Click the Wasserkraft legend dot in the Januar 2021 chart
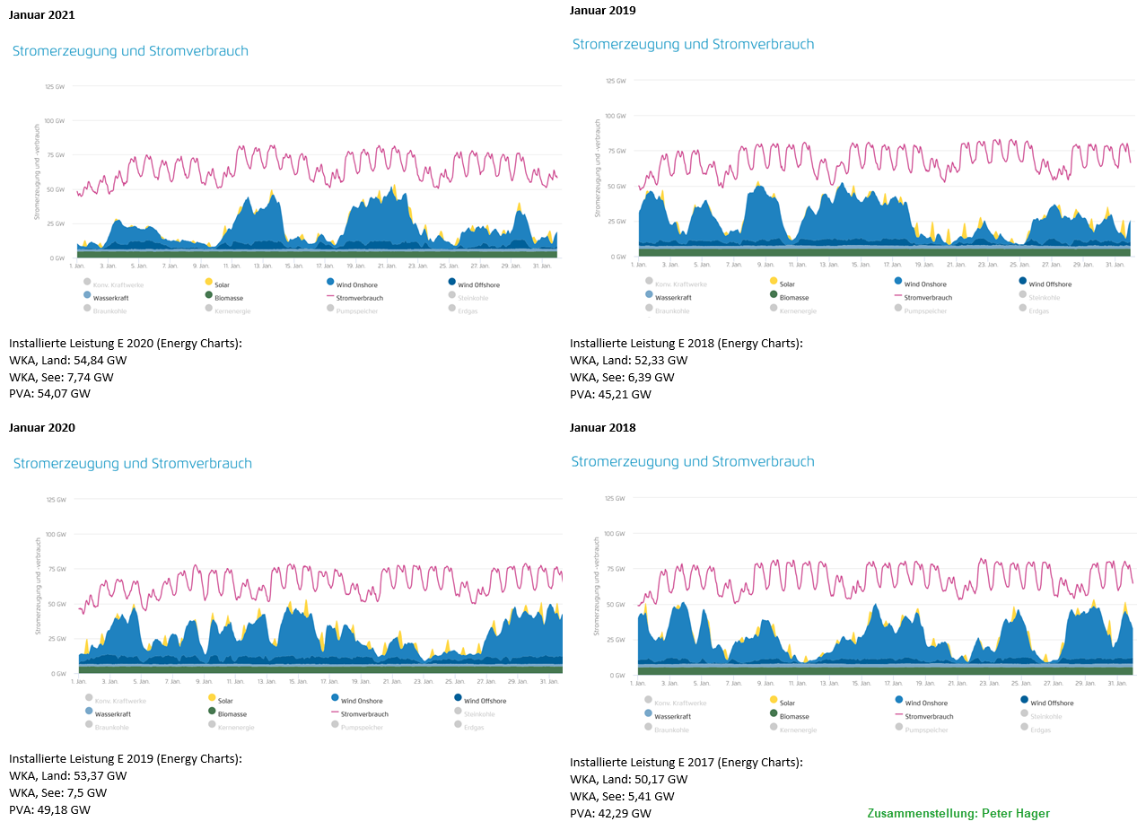 [x=87, y=294]
